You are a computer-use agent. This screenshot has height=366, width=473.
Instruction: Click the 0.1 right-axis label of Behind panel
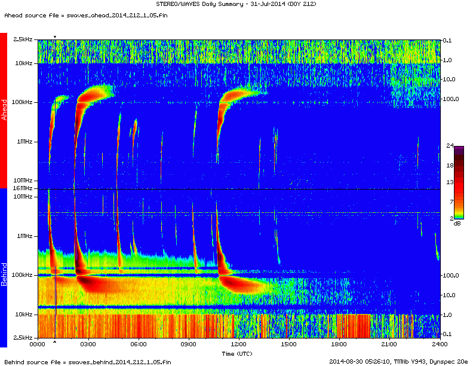[x=447, y=334]
